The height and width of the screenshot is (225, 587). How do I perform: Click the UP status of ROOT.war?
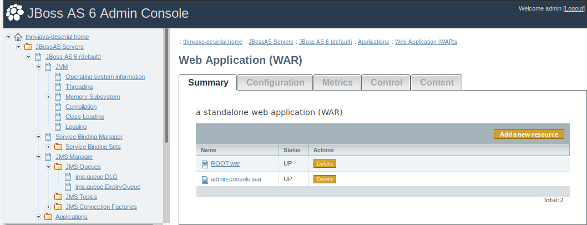(x=287, y=163)
